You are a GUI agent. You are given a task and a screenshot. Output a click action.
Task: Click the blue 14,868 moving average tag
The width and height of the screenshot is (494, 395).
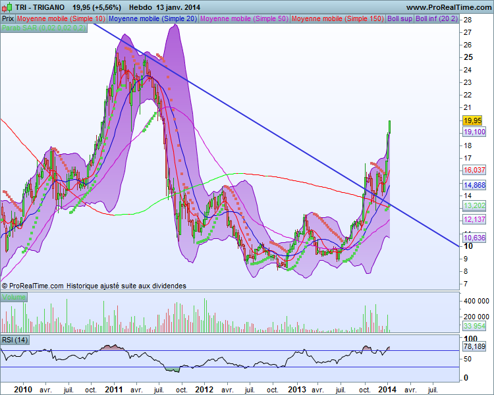click(474, 185)
